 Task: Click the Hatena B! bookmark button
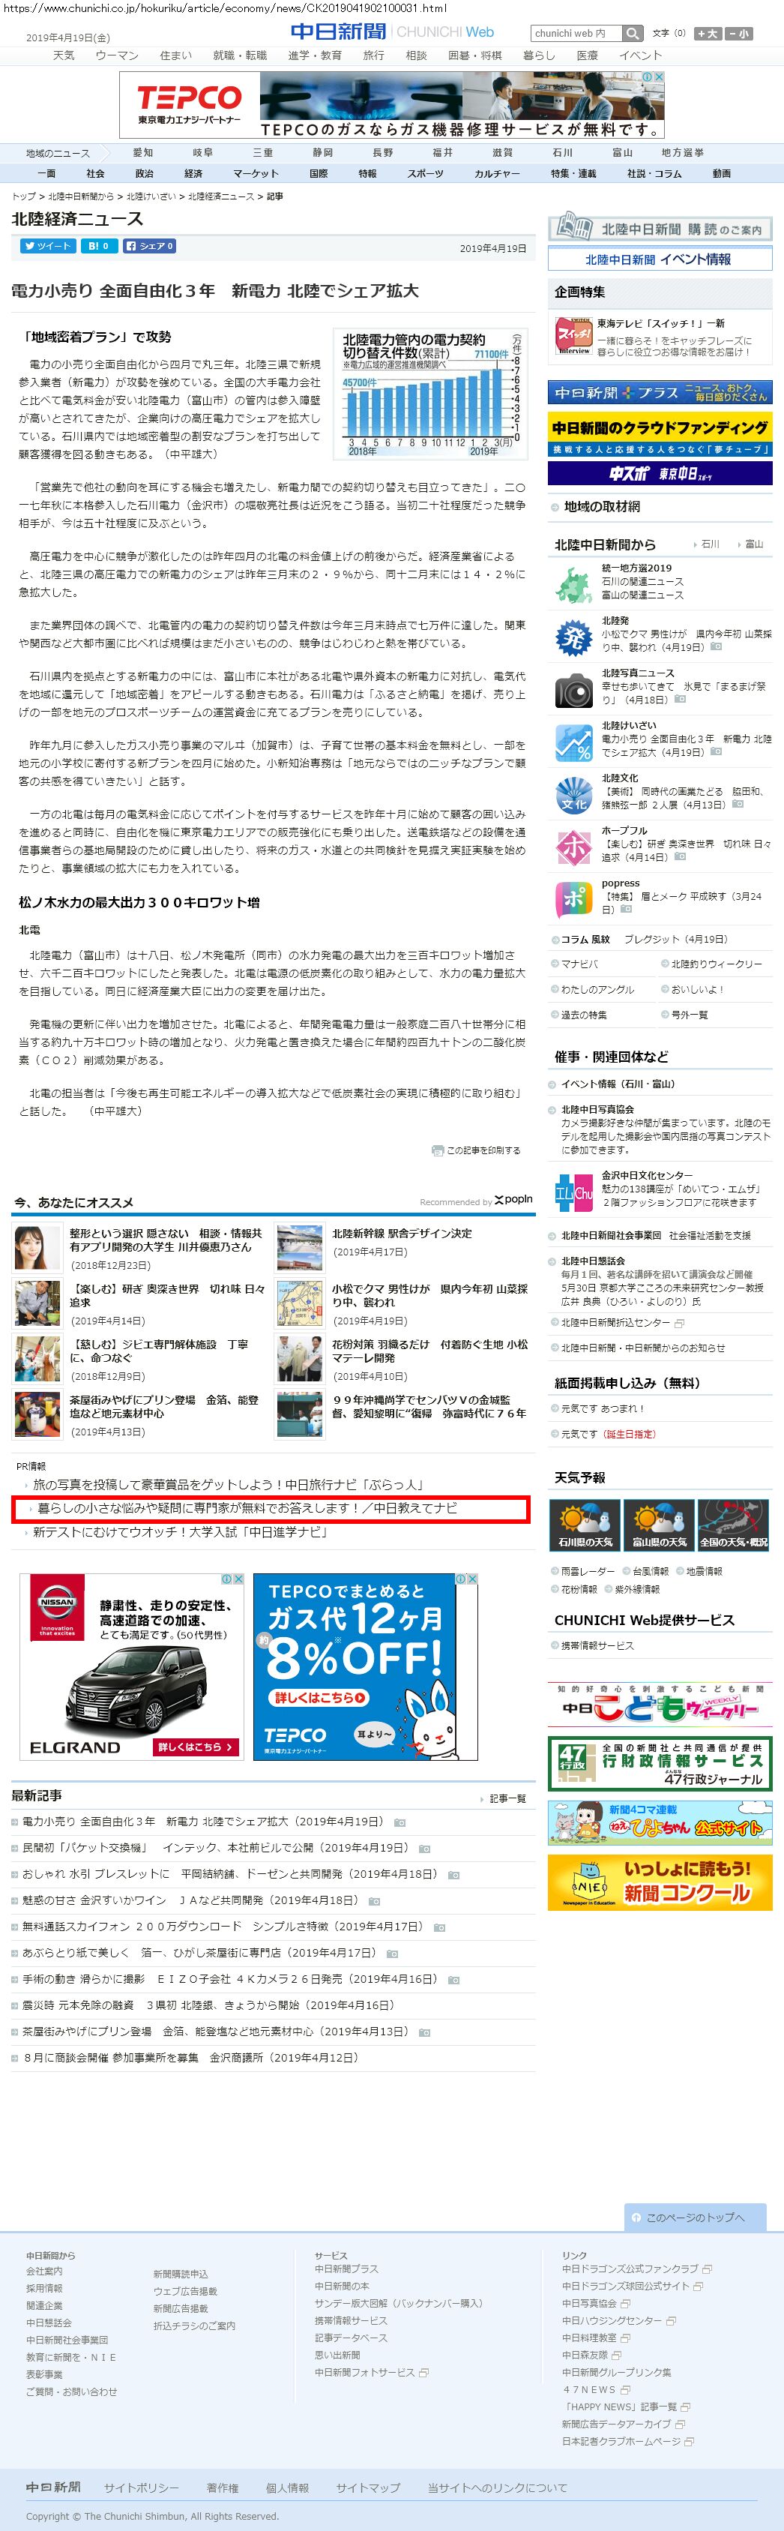(x=98, y=246)
